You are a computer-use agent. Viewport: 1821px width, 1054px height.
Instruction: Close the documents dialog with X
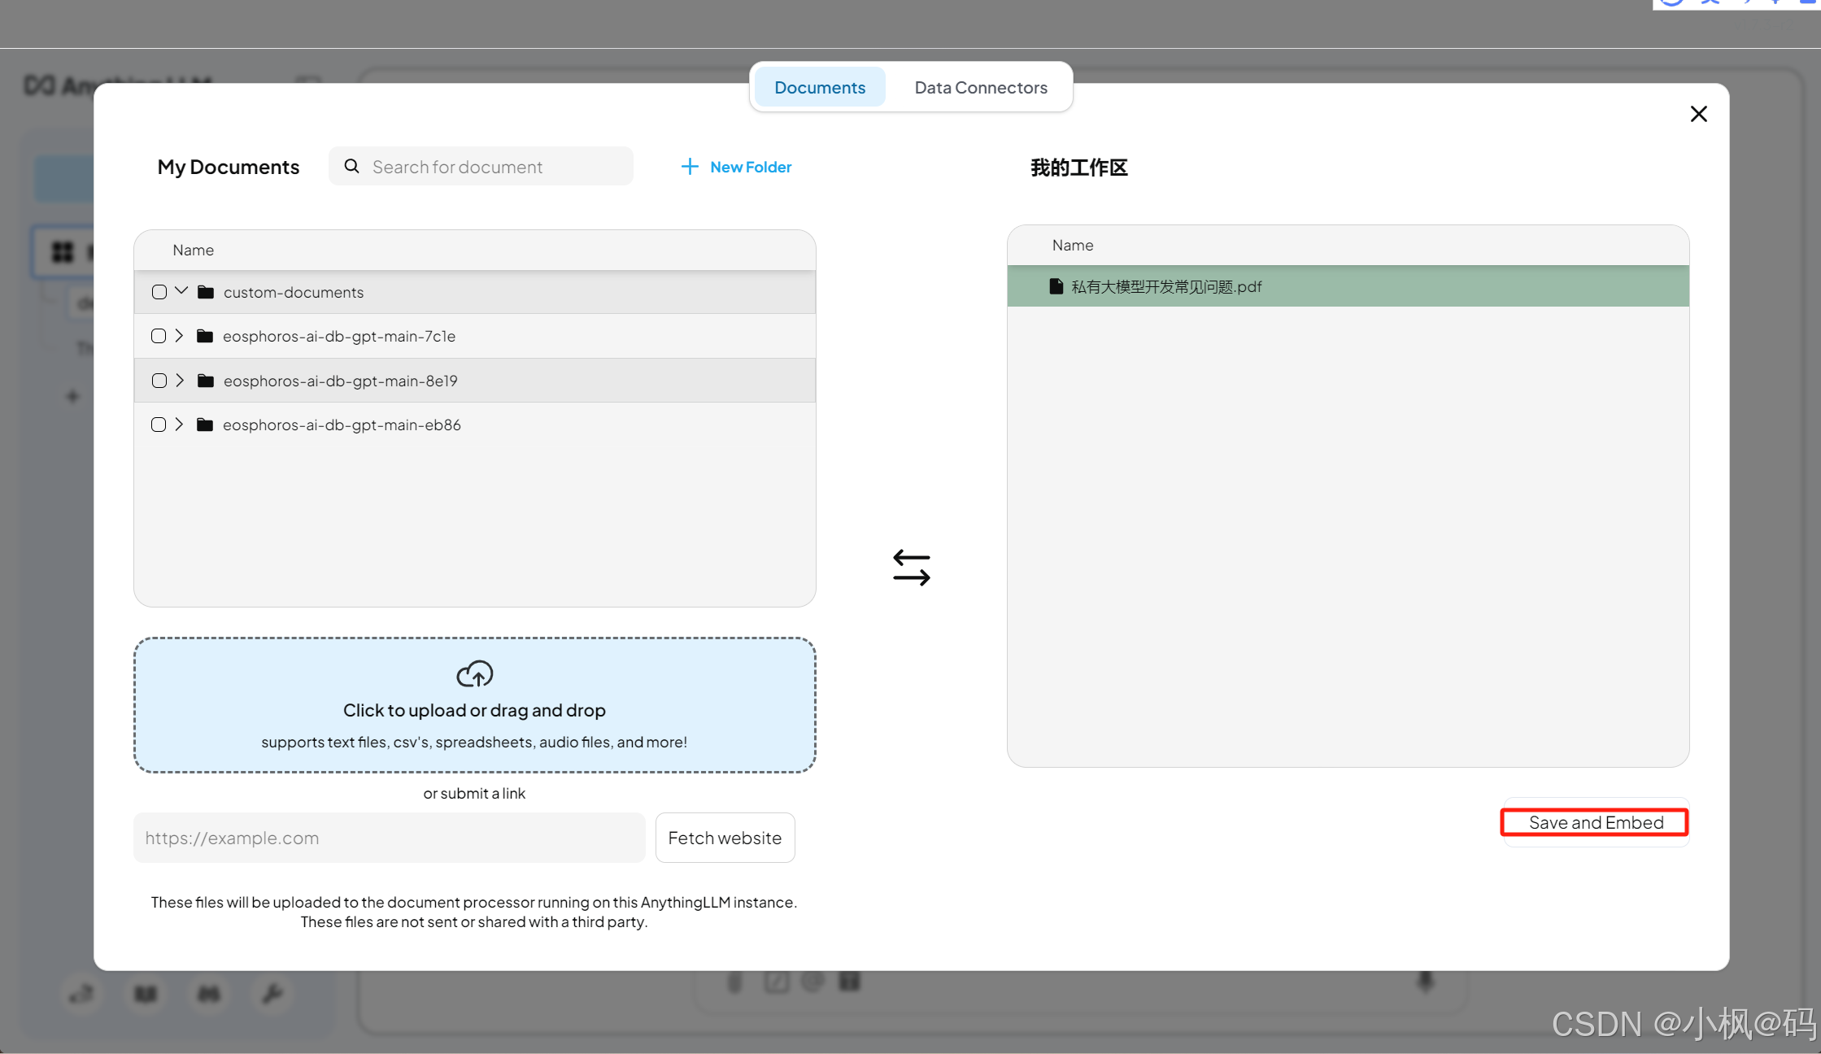[x=1698, y=114]
